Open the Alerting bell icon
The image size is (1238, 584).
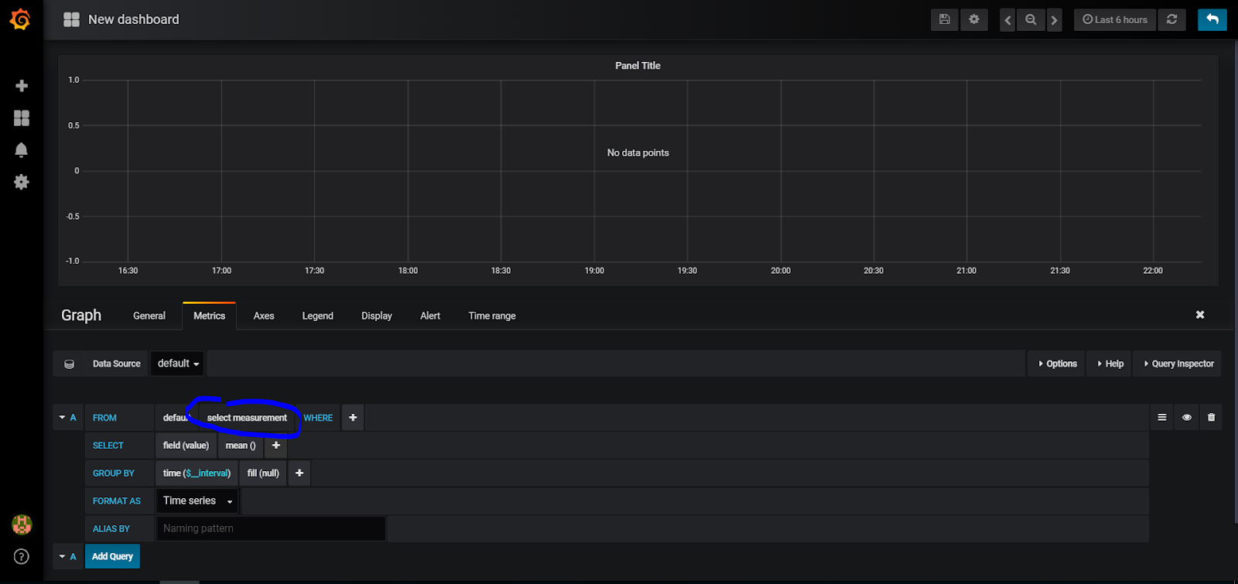coord(22,150)
